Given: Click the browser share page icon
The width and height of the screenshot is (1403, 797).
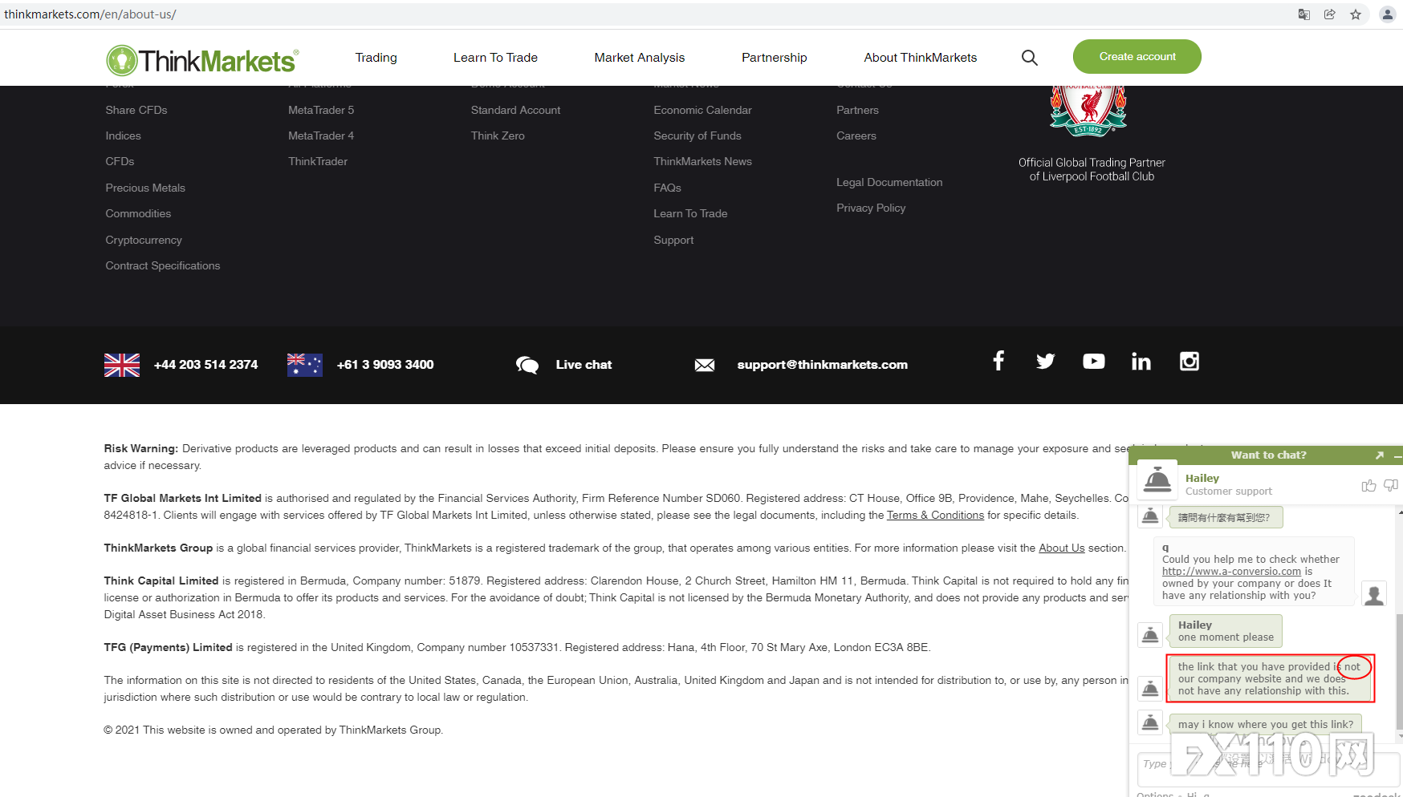Looking at the screenshot, I should click(x=1330, y=14).
